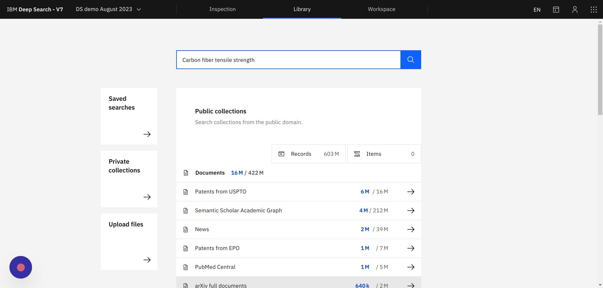The width and height of the screenshot is (603, 288).
Task: Click the 1M / 5M count for PubMed Central
Action: [374, 267]
